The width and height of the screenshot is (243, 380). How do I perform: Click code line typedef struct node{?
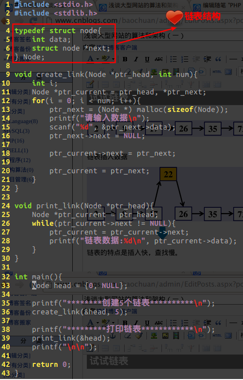[58, 31]
